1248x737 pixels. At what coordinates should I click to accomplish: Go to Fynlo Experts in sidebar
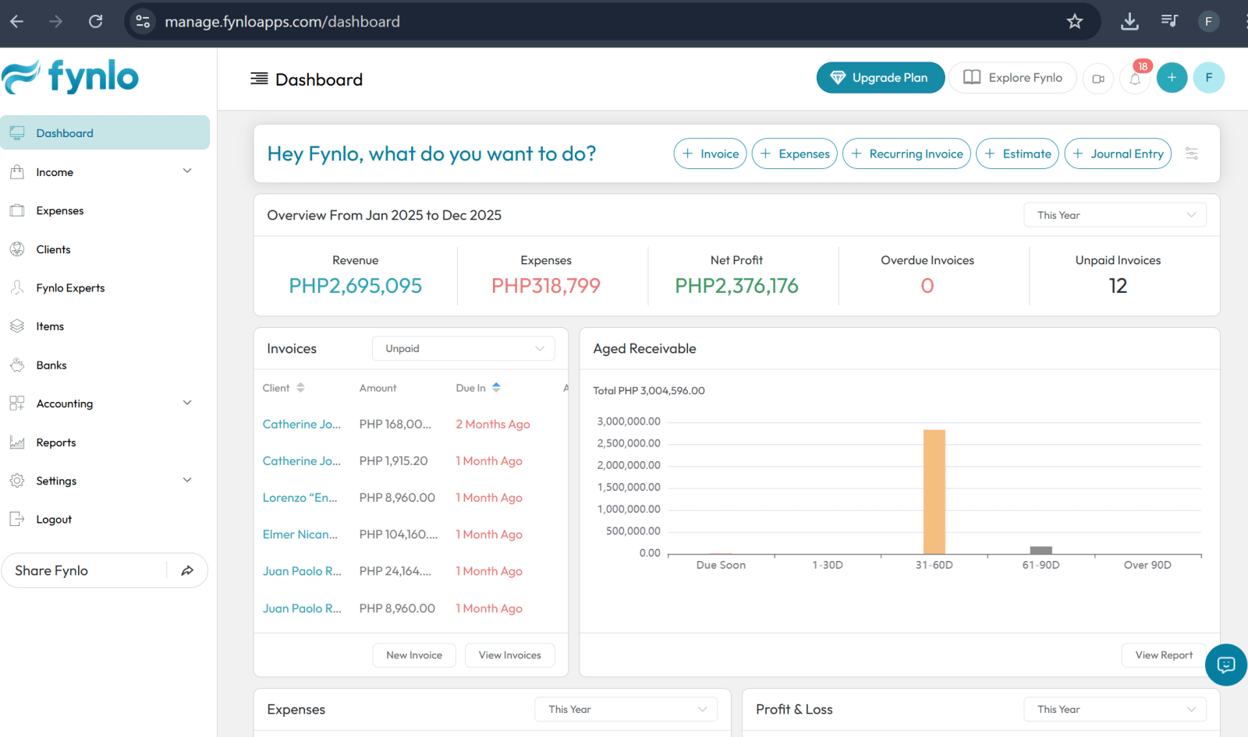click(x=105, y=287)
